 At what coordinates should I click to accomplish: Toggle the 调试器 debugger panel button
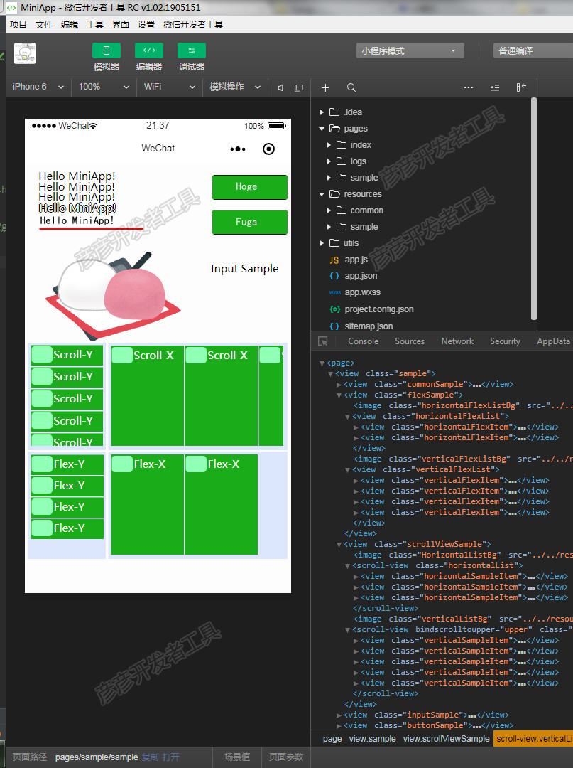(x=191, y=50)
